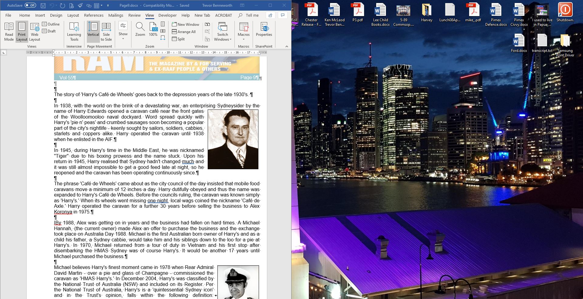
Task: Open the table dropdown arrow in the Quick Access Toolbar
Action: pyautogui.click(x=102, y=5)
